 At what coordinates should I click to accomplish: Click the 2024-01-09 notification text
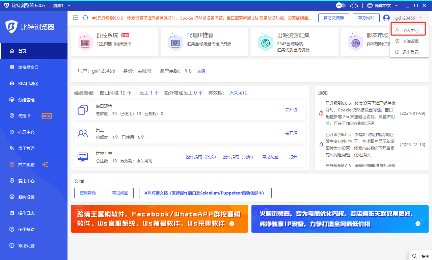point(360,113)
